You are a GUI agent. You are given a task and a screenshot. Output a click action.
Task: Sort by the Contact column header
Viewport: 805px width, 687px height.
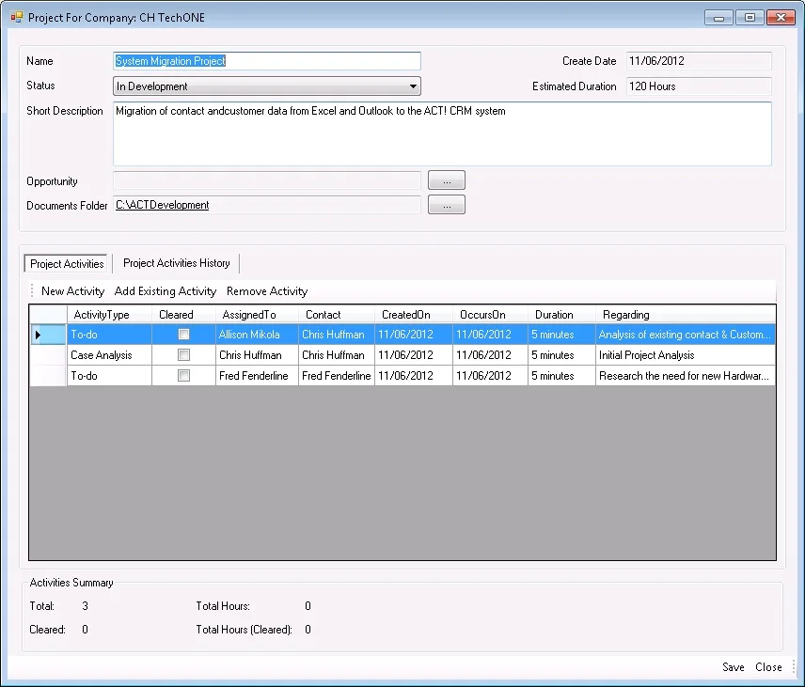point(337,315)
